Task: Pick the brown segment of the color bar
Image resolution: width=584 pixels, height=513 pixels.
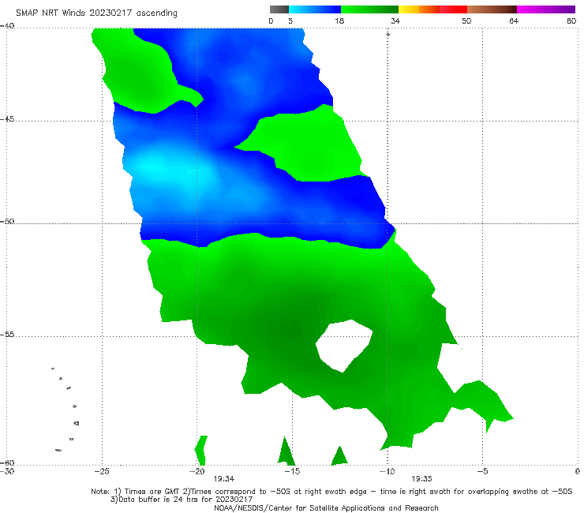Action: pos(492,9)
